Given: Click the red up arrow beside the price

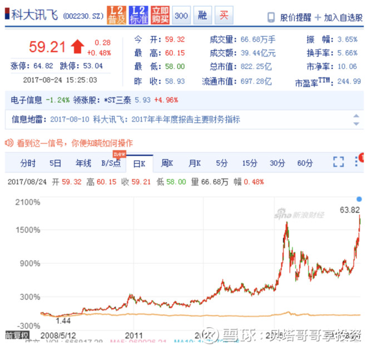Looking at the screenshot, I should pos(77,47).
